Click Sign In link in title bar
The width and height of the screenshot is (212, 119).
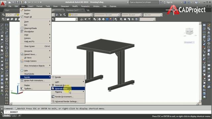click(x=170, y=2)
